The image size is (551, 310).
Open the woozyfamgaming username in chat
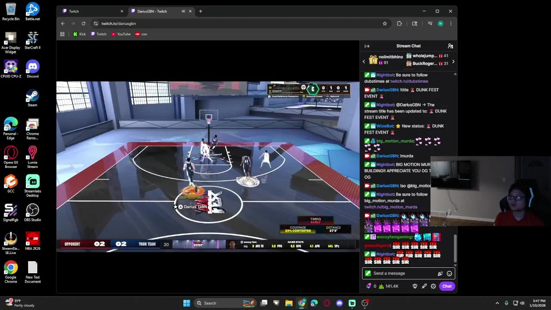(x=394, y=237)
